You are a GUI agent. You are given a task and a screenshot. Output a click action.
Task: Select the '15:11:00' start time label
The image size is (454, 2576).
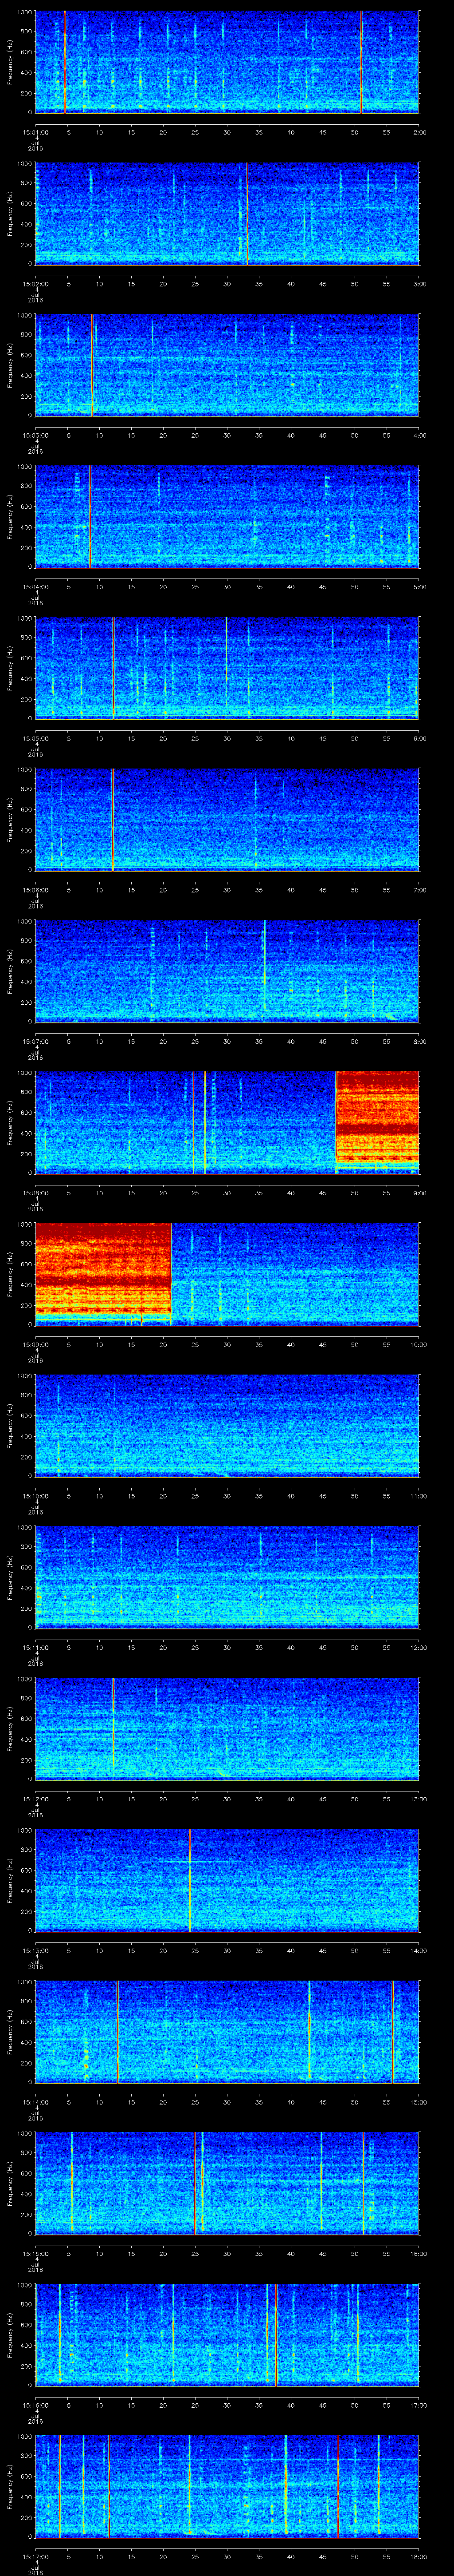point(35,1649)
